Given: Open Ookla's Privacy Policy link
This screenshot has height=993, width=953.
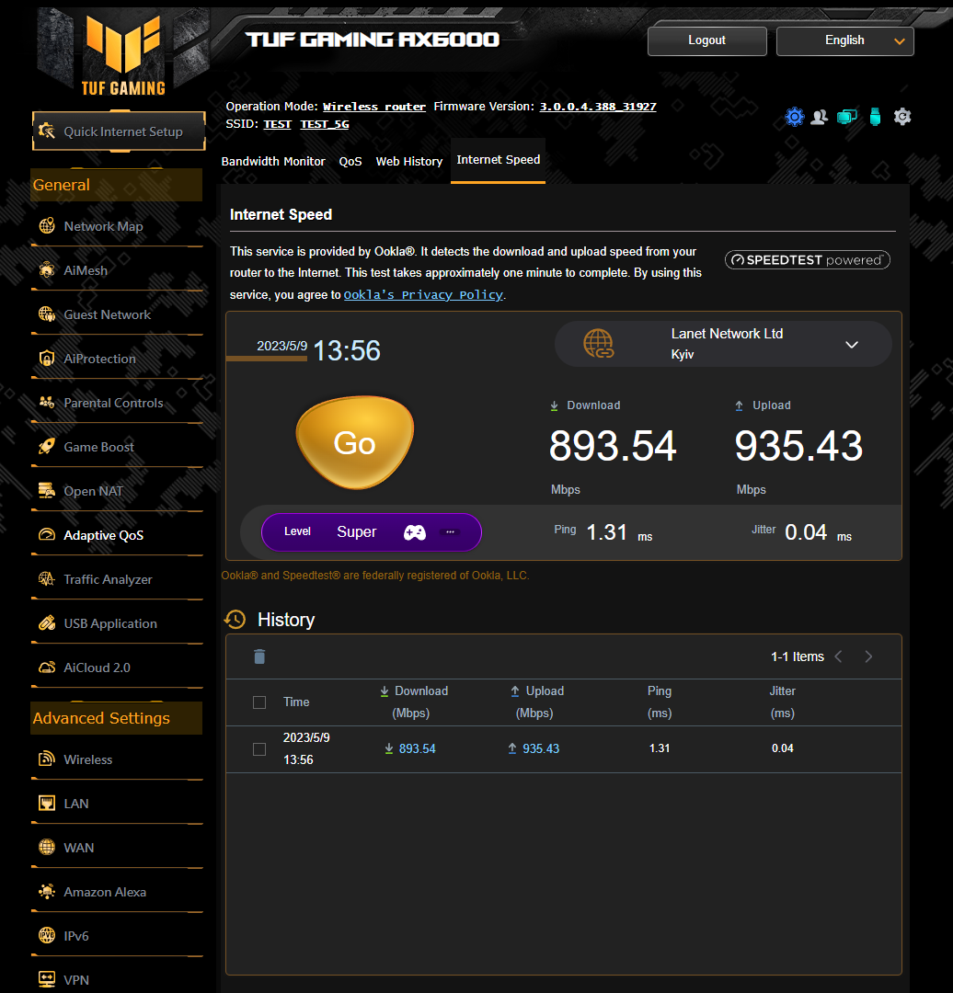Looking at the screenshot, I should click(x=423, y=294).
